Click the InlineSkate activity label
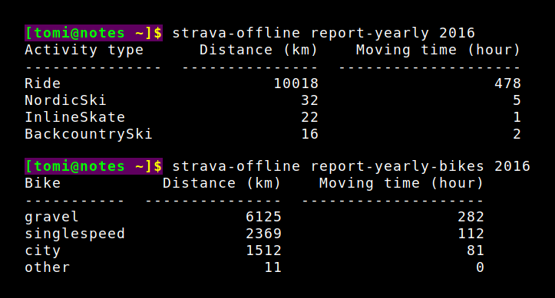 (x=75, y=117)
